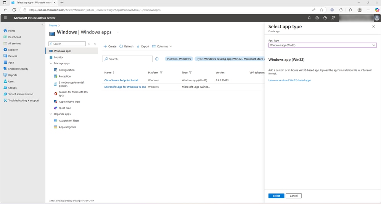The height and width of the screenshot is (204, 381).
Task: Click the browser address bar
Action: (x=168, y=10)
